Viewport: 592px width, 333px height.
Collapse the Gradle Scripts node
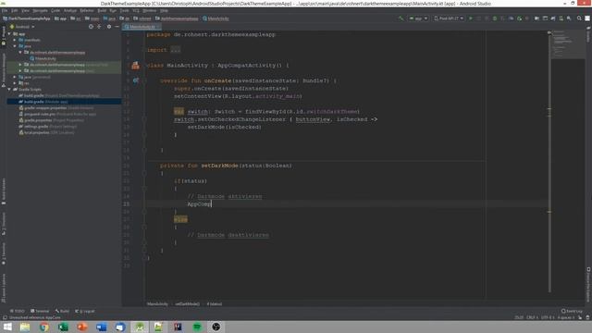[9, 90]
